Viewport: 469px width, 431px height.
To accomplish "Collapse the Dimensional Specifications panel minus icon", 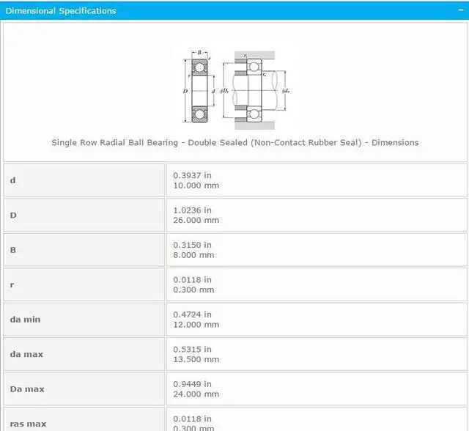I will (x=459, y=11).
